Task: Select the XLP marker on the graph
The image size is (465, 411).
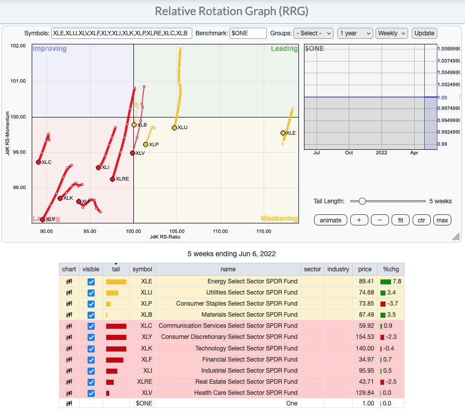Action: pos(145,144)
